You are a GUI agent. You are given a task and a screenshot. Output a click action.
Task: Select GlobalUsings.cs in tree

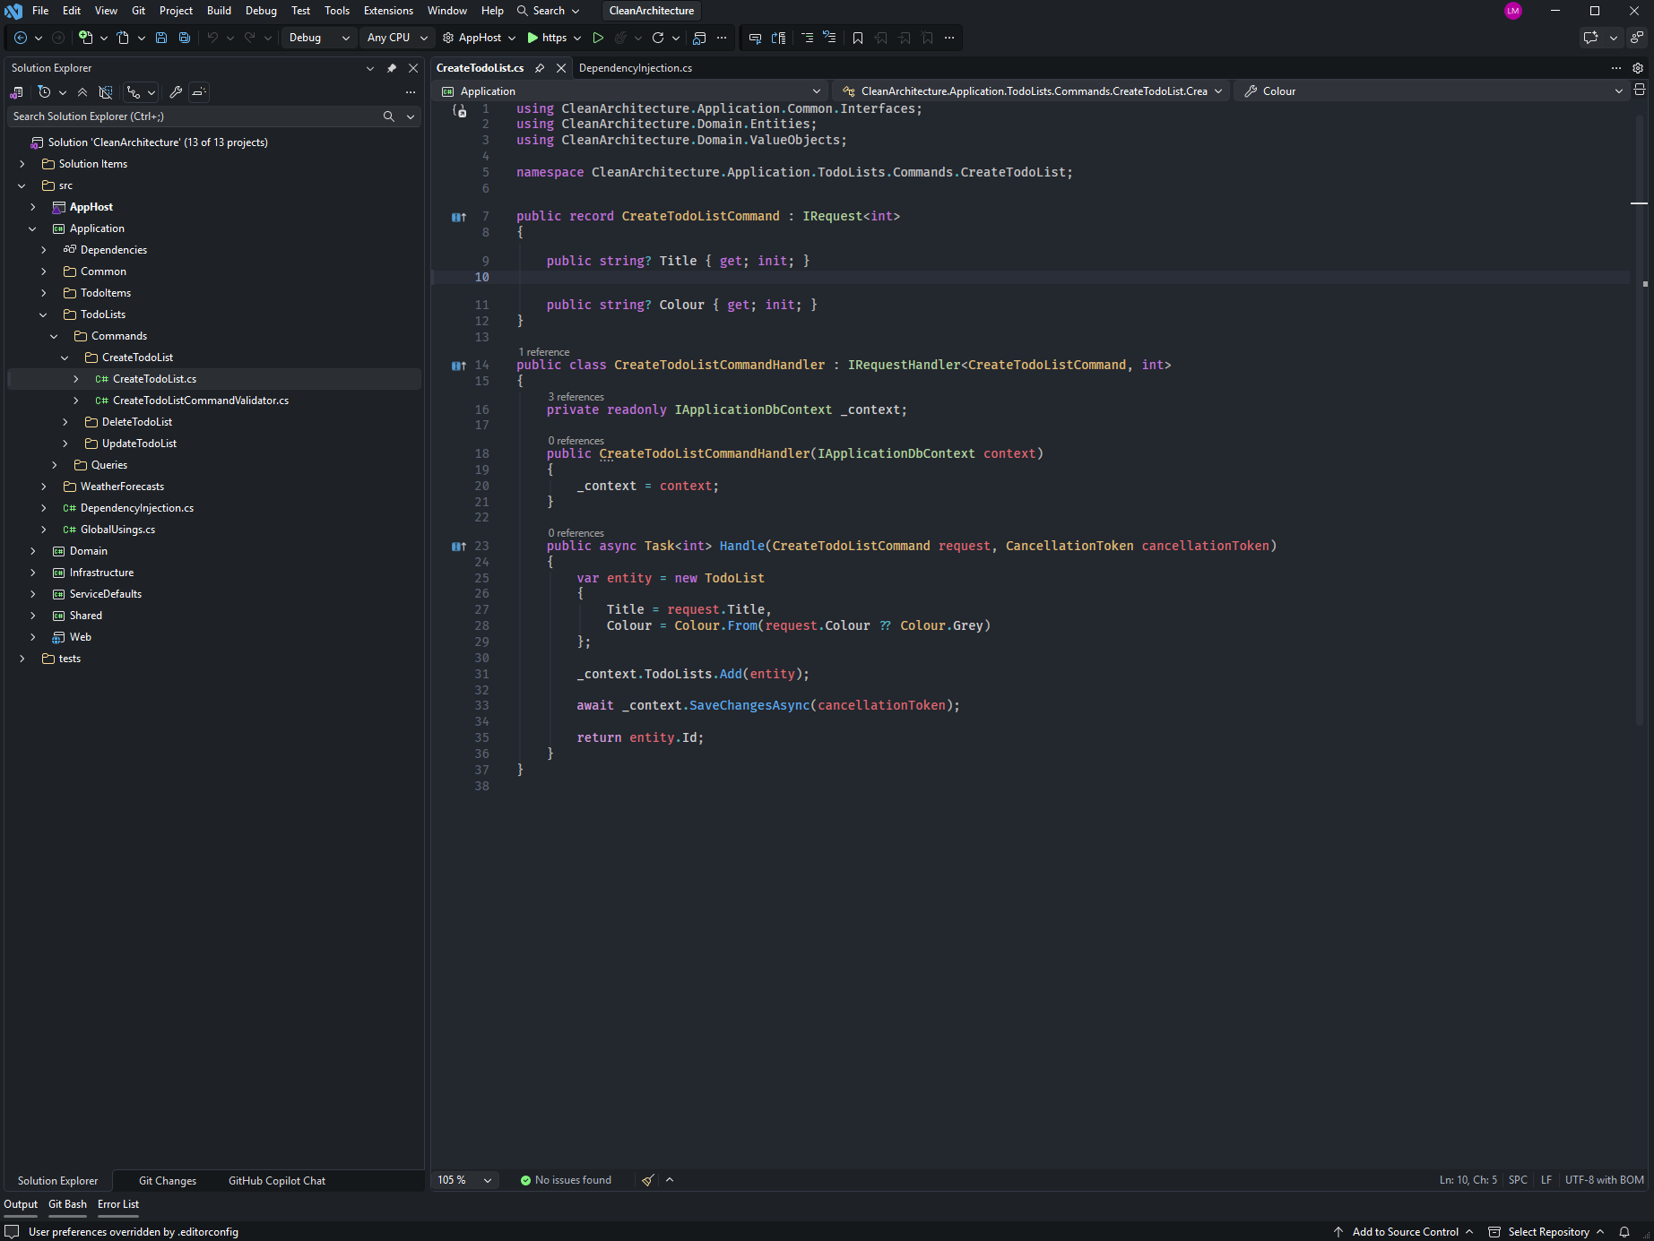[117, 530]
